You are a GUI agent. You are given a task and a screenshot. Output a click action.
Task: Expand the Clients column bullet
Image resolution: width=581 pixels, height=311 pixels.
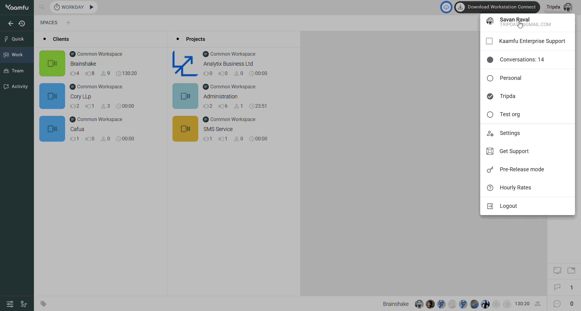45,39
